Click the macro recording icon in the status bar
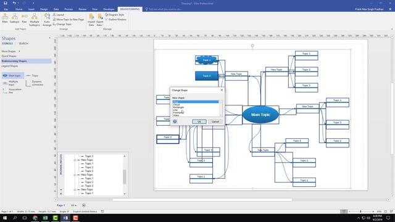Viewport: 395px width, 222px height. pos(102,212)
